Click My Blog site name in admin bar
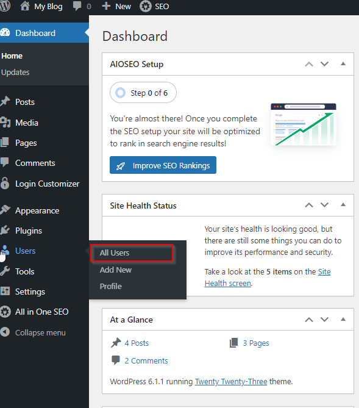This screenshot has width=359, height=408. pyautogui.click(x=48, y=7)
